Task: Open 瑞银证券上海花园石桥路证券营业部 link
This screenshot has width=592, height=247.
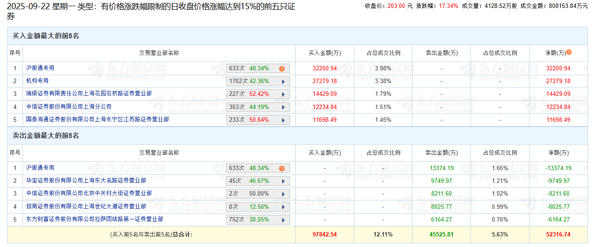Action: [x=88, y=94]
